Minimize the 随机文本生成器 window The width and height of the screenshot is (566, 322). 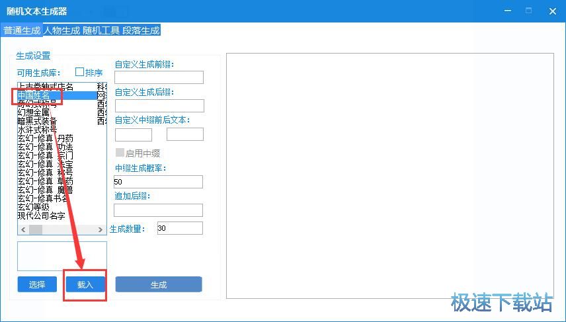pos(508,11)
